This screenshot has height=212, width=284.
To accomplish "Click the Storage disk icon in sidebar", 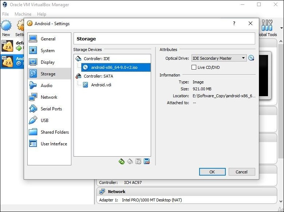I will (33, 74).
